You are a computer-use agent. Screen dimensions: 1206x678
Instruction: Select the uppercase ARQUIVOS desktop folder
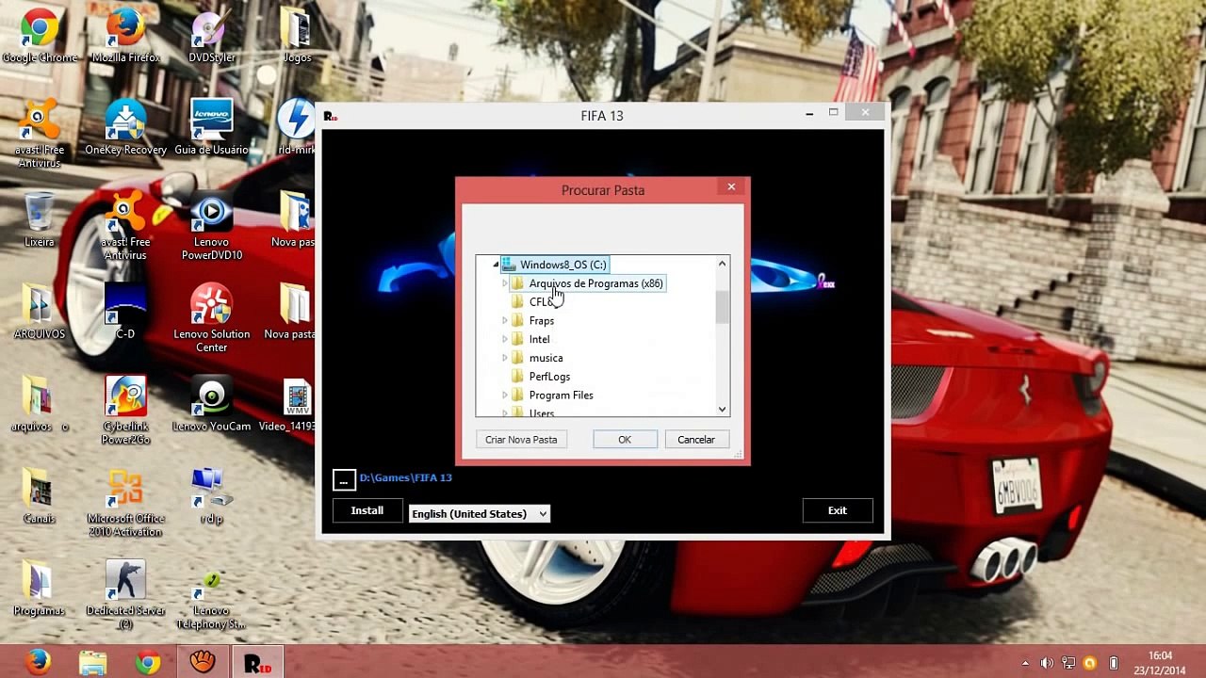click(x=40, y=312)
